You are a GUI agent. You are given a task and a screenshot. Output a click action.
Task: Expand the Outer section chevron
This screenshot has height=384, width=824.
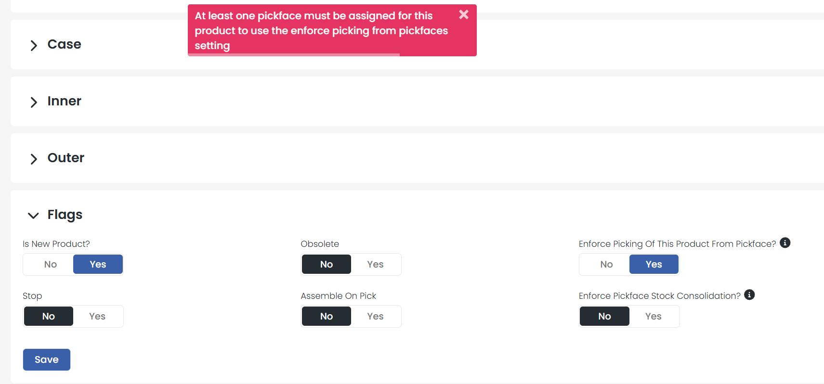(34, 159)
